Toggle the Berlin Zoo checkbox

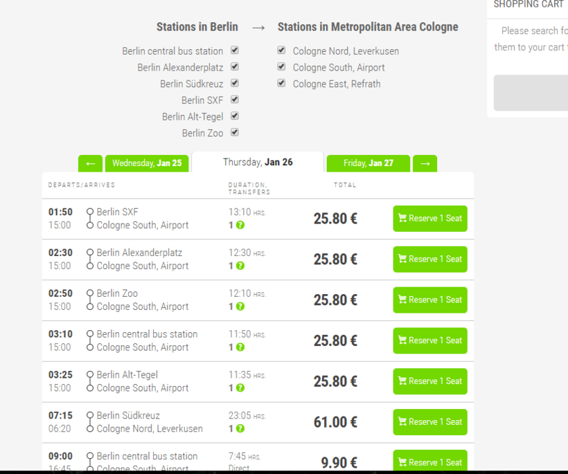coord(235,132)
